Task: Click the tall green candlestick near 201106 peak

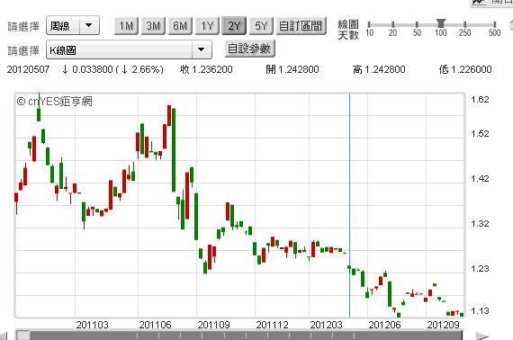Action: click(x=174, y=150)
